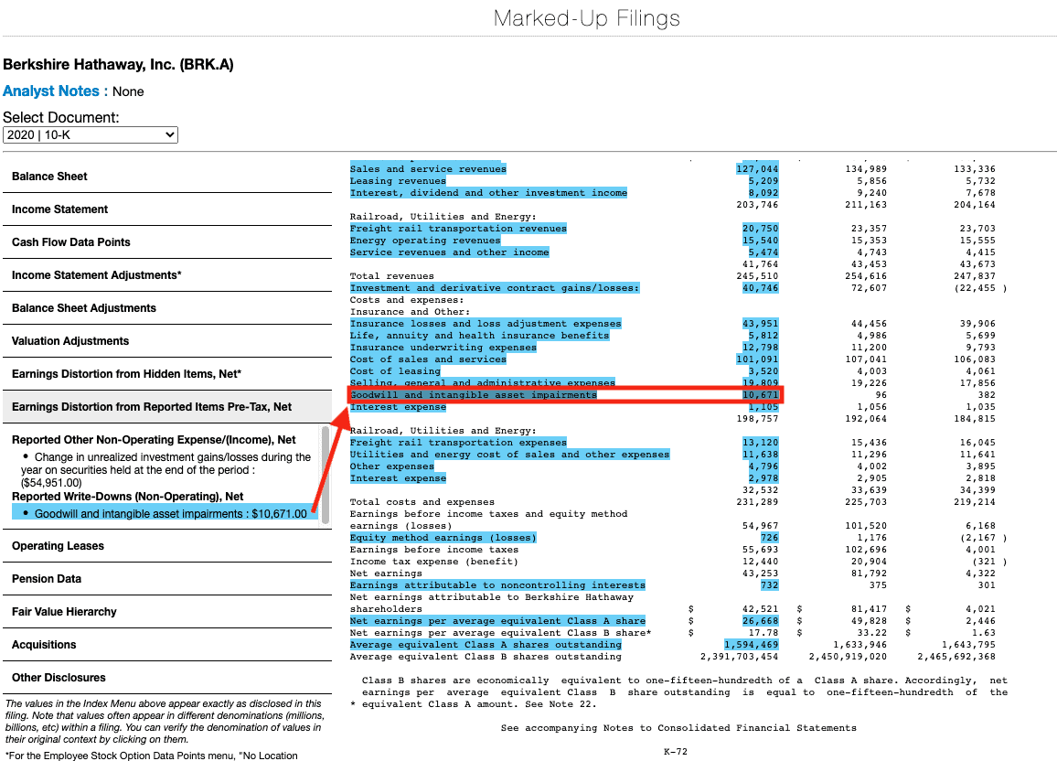Select Balance Sheet Adjustments menu item
This screenshot has width=1057, height=761.
coord(167,309)
